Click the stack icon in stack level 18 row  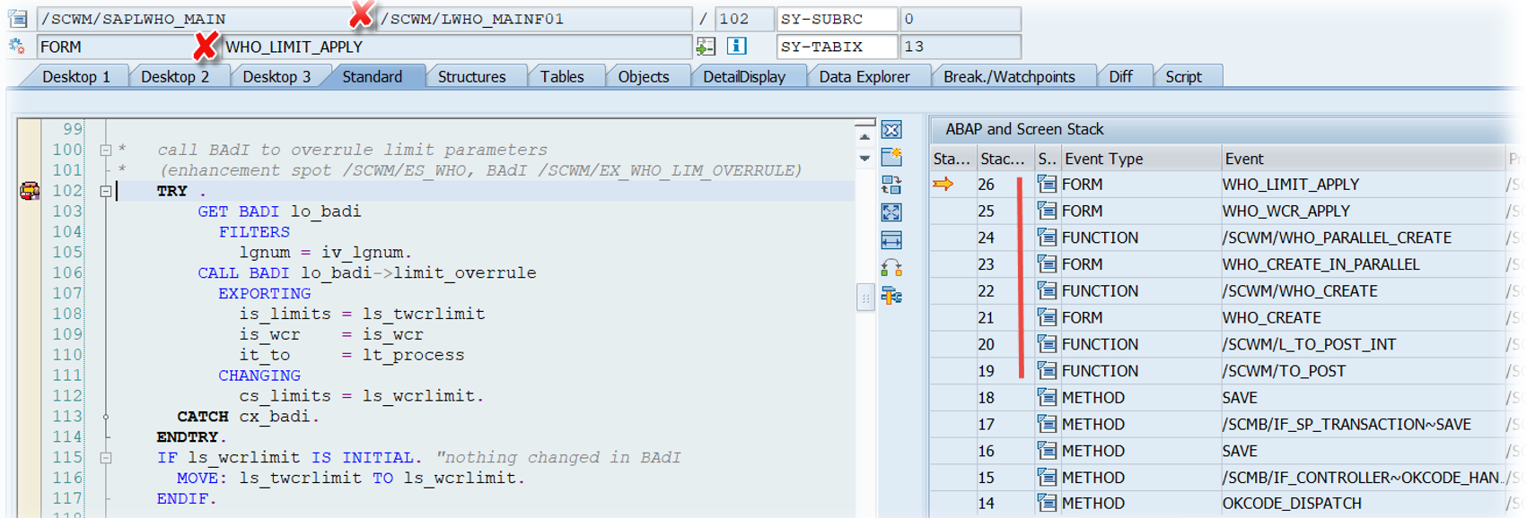(x=1046, y=397)
